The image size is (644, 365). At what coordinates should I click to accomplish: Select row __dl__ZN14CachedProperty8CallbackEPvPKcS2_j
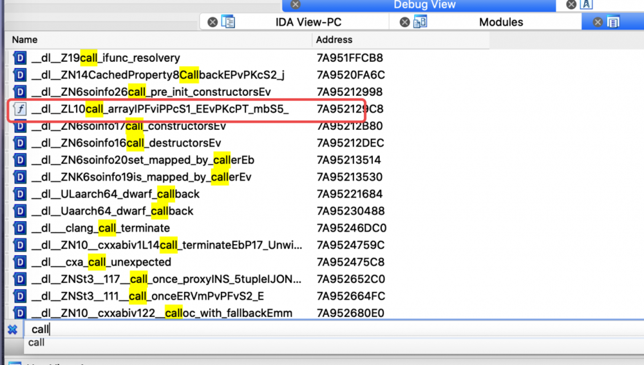[158, 75]
